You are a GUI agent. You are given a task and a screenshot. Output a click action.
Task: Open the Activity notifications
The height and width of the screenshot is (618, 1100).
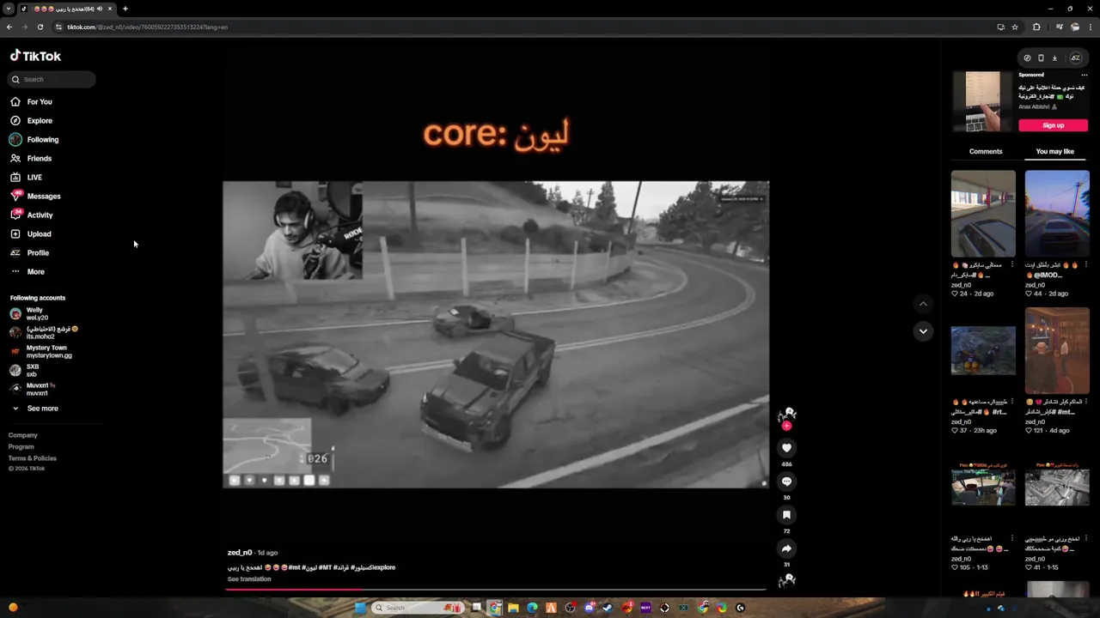pyautogui.click(x=32, y=215)
